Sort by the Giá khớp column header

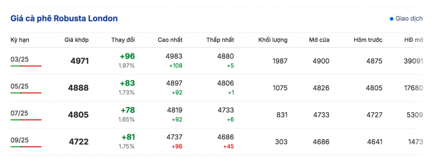[x=77, y=40]
